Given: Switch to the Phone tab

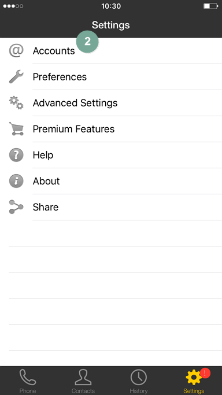Looking at the screenshot, I should (x=28, y=381).
